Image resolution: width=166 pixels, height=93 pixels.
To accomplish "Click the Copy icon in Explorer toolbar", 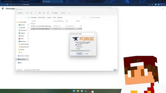I will coord(31,13).
